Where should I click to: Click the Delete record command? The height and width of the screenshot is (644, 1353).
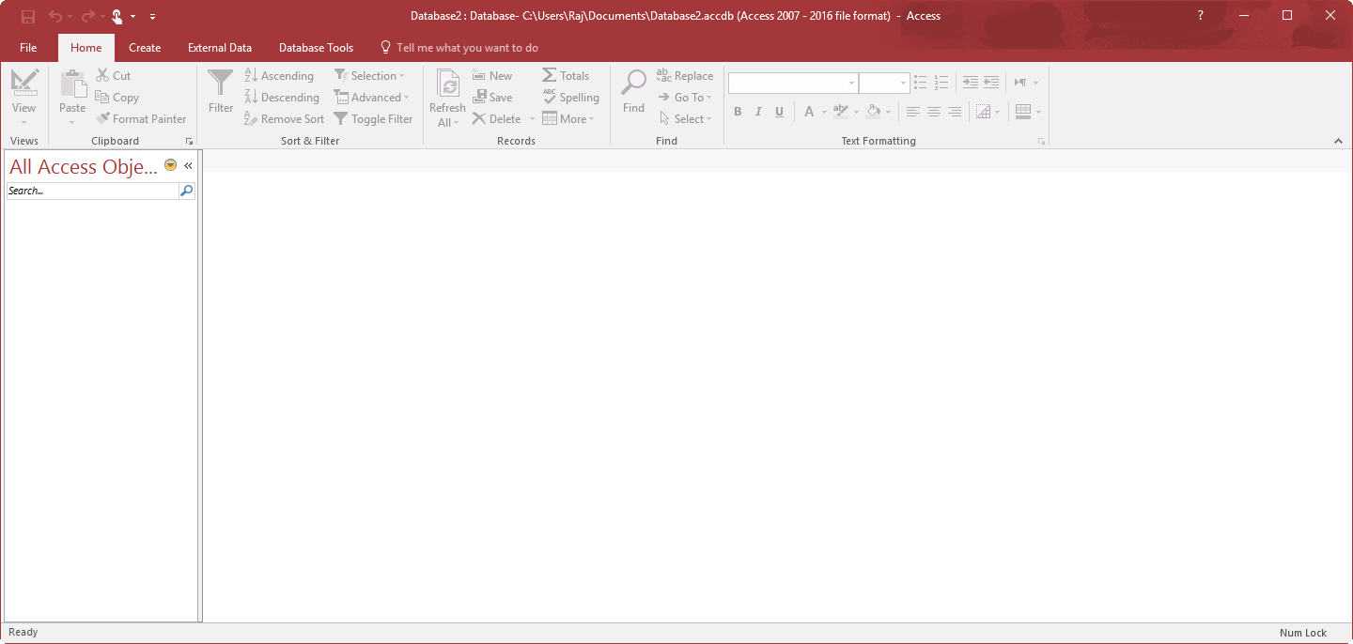click(497, 119)
